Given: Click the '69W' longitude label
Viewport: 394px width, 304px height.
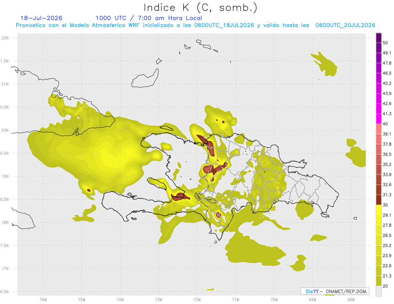Looking at the screenshot, I should (x=313, y=300).
